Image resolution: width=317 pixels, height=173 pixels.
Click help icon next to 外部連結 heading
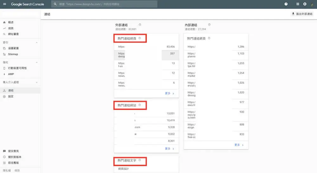coord(140,25)
